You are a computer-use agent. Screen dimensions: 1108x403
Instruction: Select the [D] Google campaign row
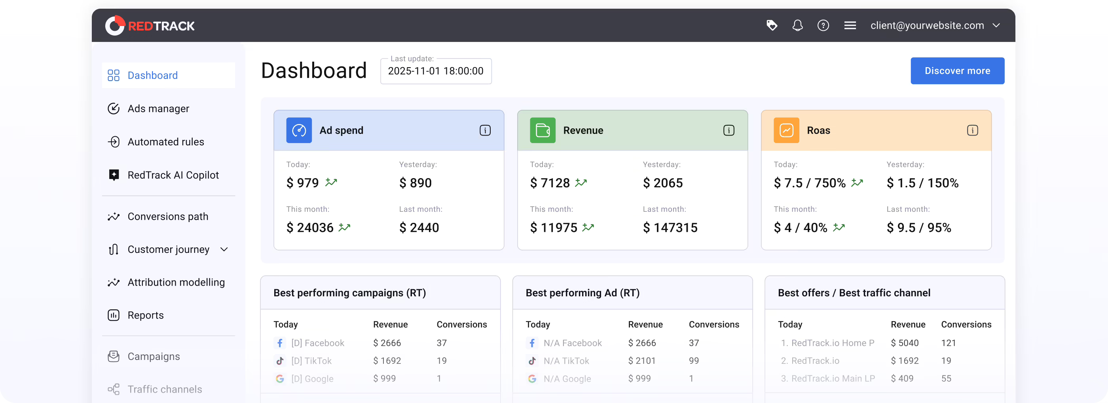point(380,379)
